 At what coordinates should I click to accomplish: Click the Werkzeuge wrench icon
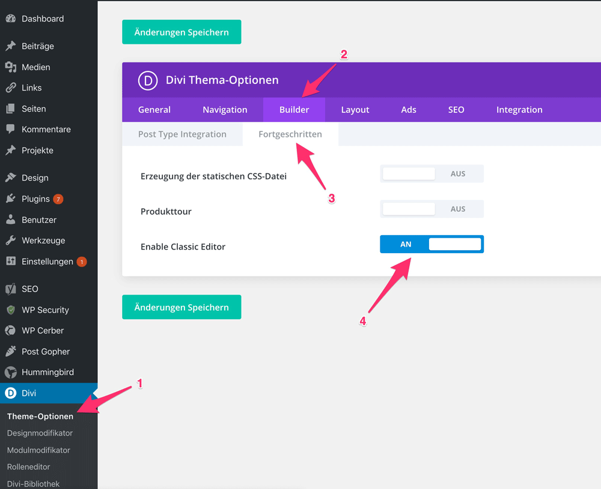11,240
